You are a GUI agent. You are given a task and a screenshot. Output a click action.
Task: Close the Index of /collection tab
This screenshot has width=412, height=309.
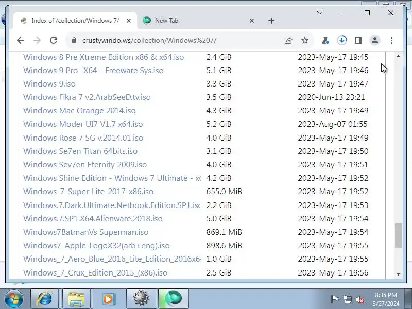(x=128, y=21)
